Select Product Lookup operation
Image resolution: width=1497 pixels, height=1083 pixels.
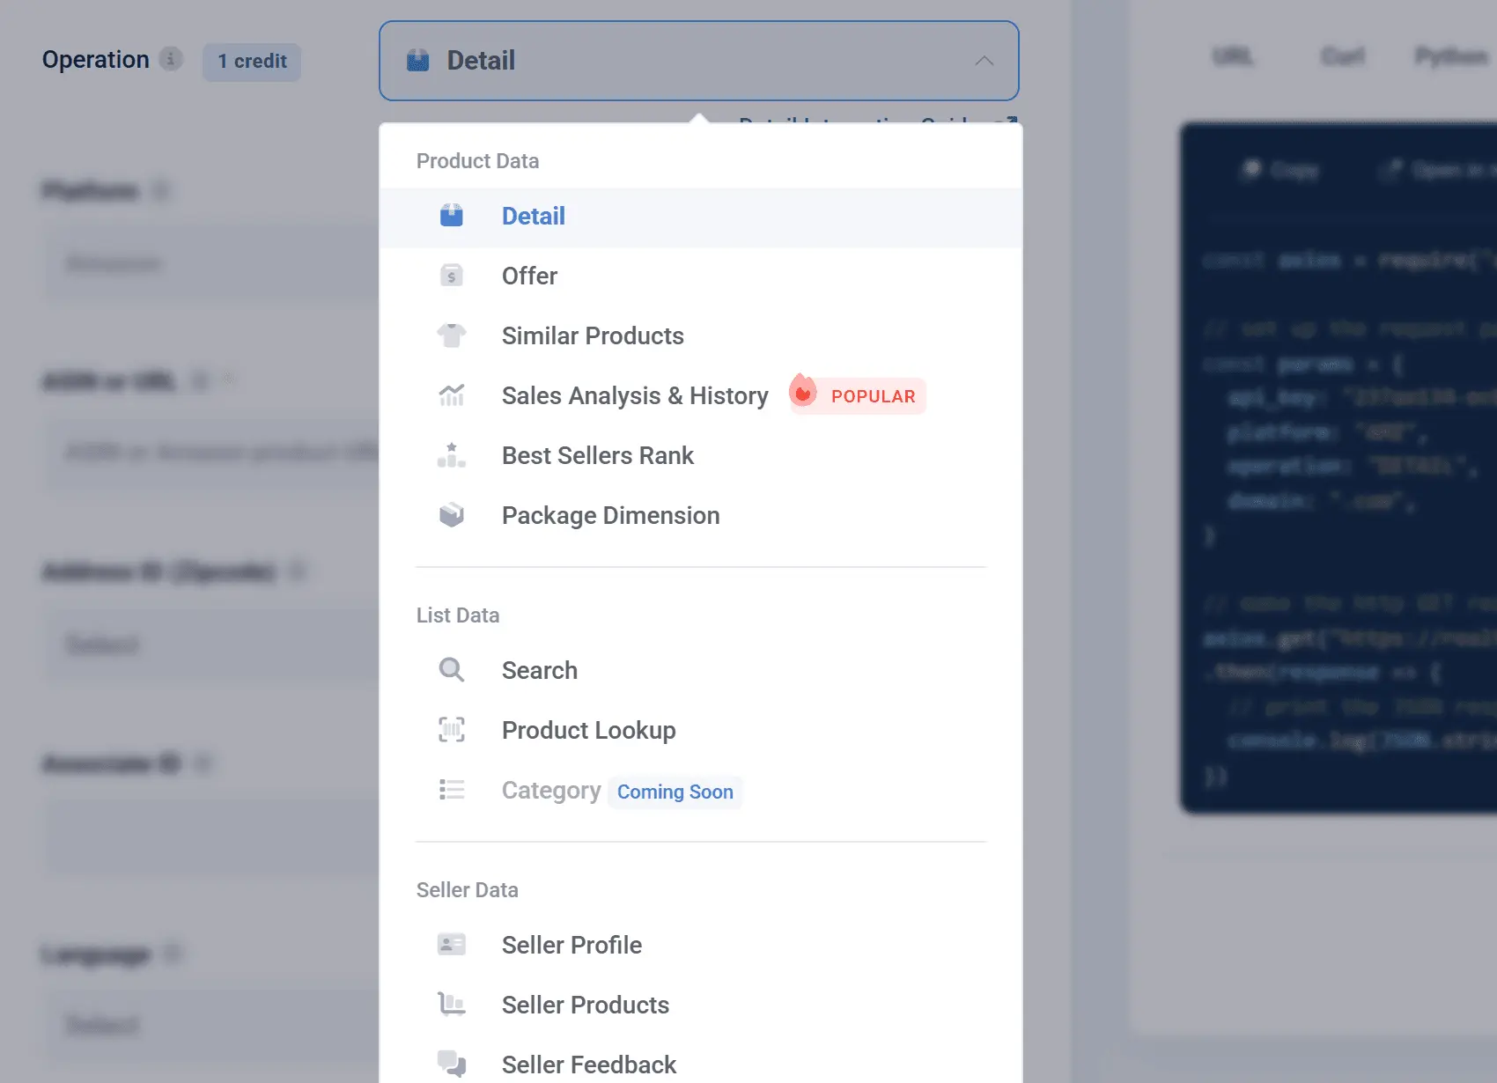coord(701,731)
